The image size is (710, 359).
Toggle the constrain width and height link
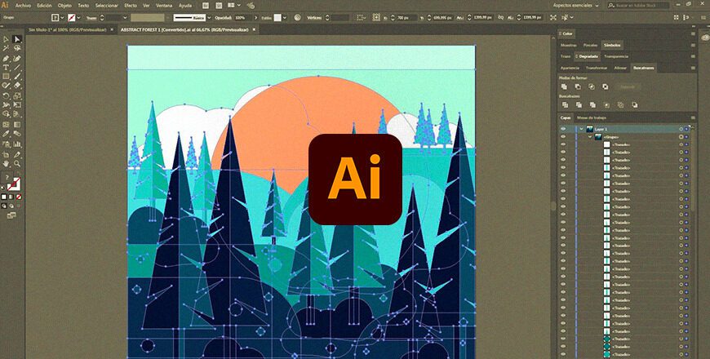[501, 17]
